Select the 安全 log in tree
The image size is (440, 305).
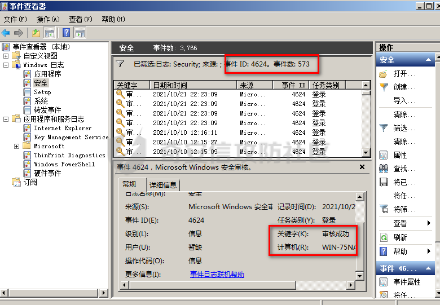[41, 83]
